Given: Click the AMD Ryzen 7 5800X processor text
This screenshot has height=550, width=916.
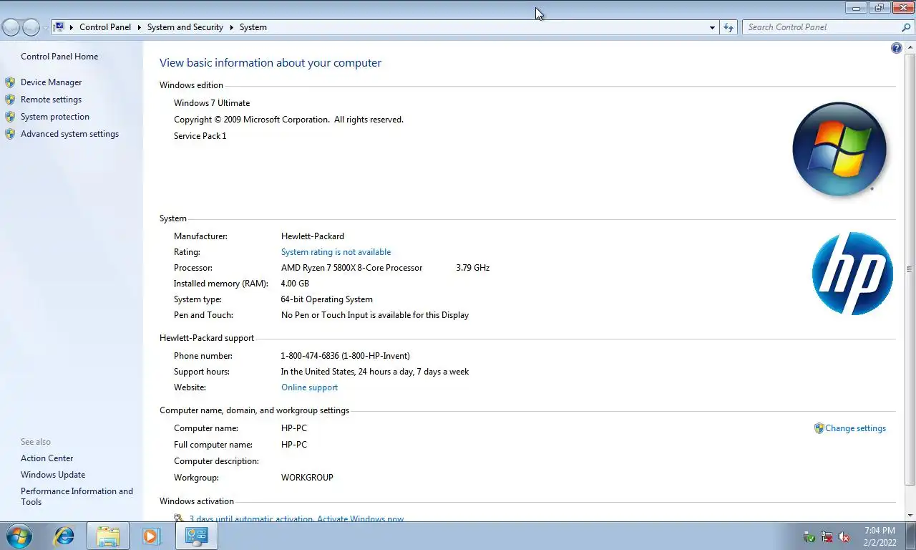Looking at the screenshot, I should [x=351, y=268].
